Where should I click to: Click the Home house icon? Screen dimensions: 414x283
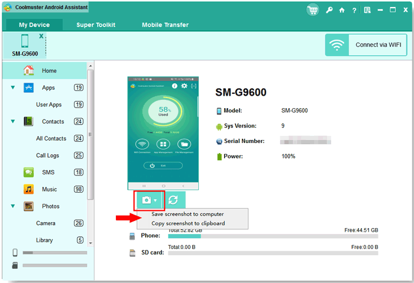coord(28,70)
